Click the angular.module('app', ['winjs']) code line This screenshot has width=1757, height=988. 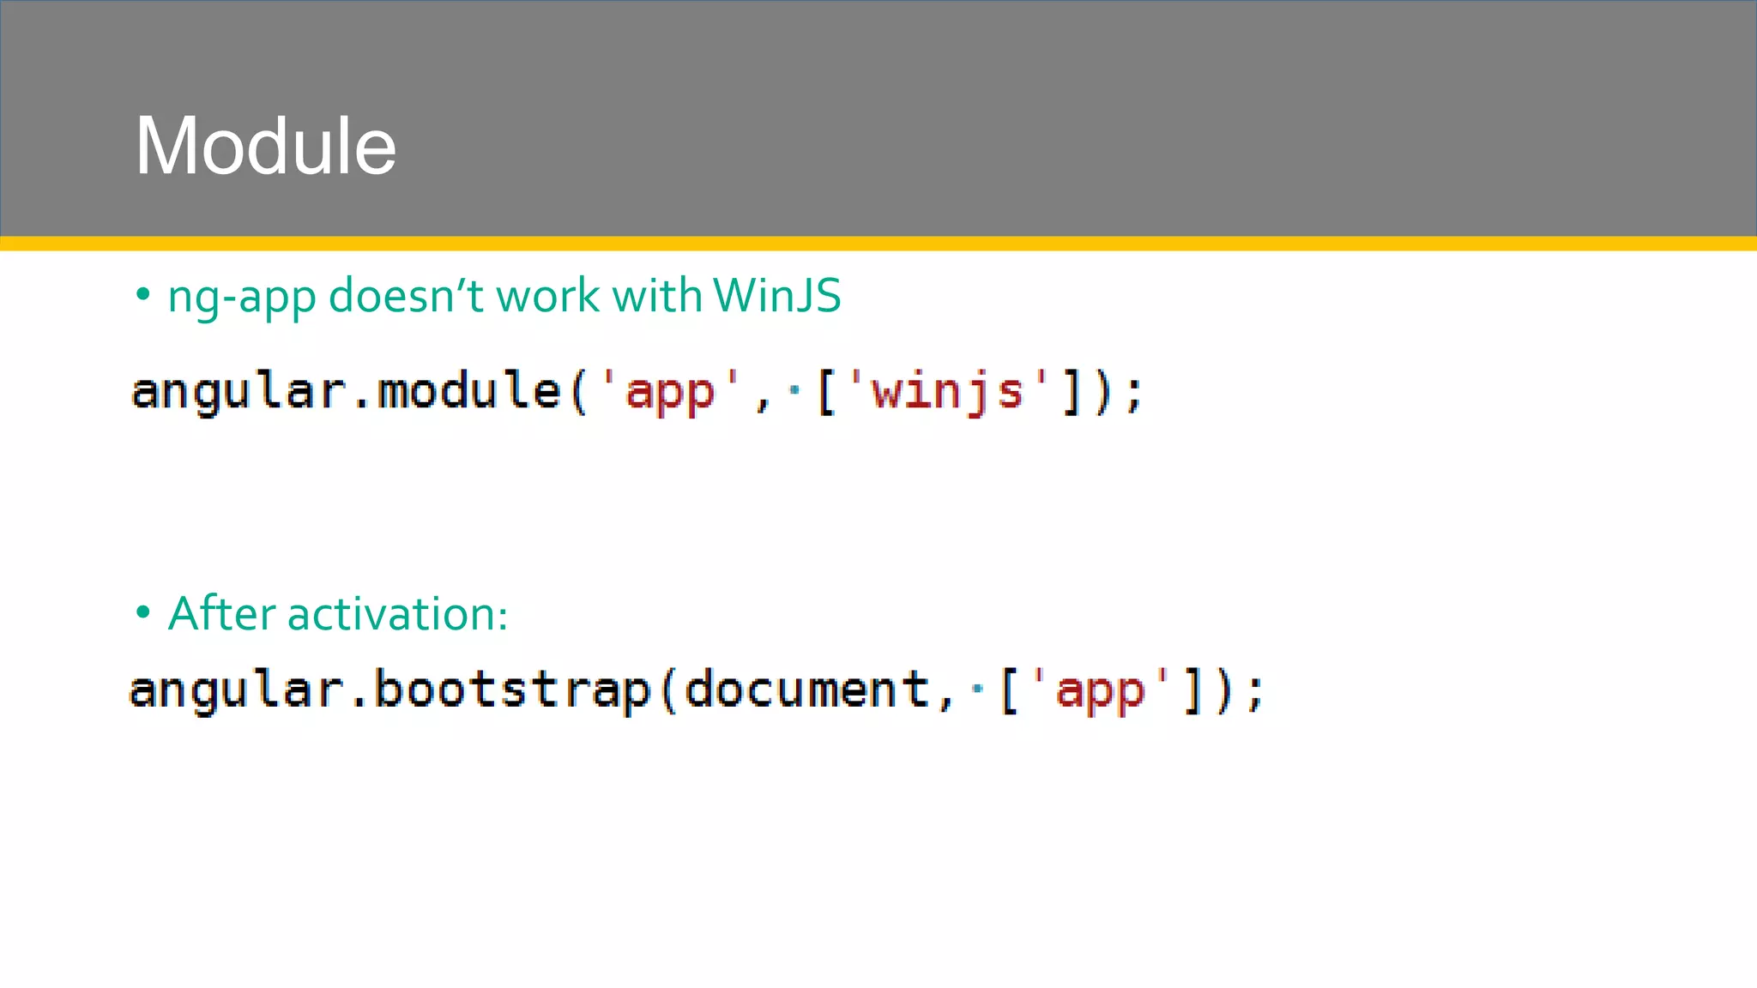pos(637,392)
